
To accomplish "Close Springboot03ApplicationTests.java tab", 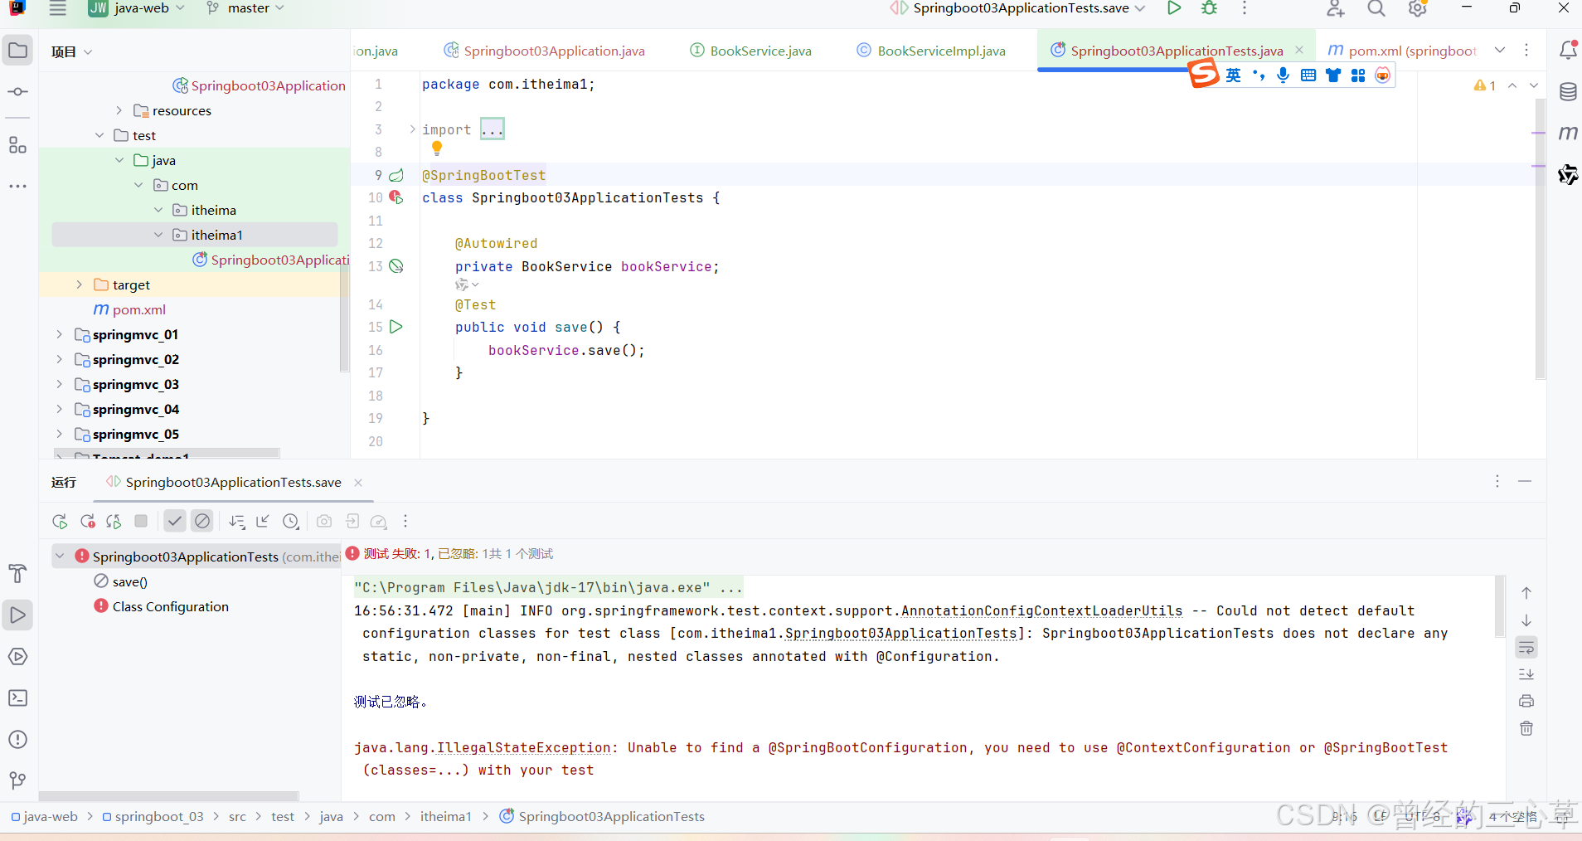I will [x=1299, y=51].
